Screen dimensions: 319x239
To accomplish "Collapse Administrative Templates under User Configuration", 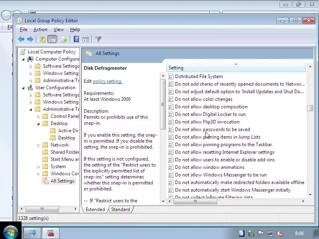I will tap(31, 110).
